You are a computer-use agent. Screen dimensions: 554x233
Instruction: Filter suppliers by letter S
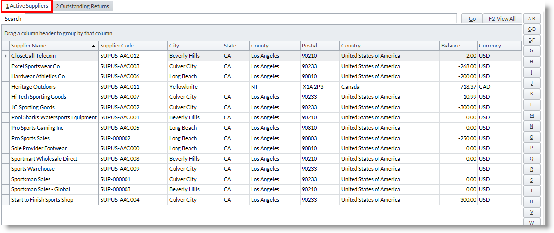pyautogui.click(x=531, y=180)
